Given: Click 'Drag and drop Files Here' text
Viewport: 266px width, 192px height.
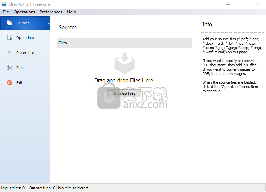Looking at the screenshot, I should pos(123,80).
